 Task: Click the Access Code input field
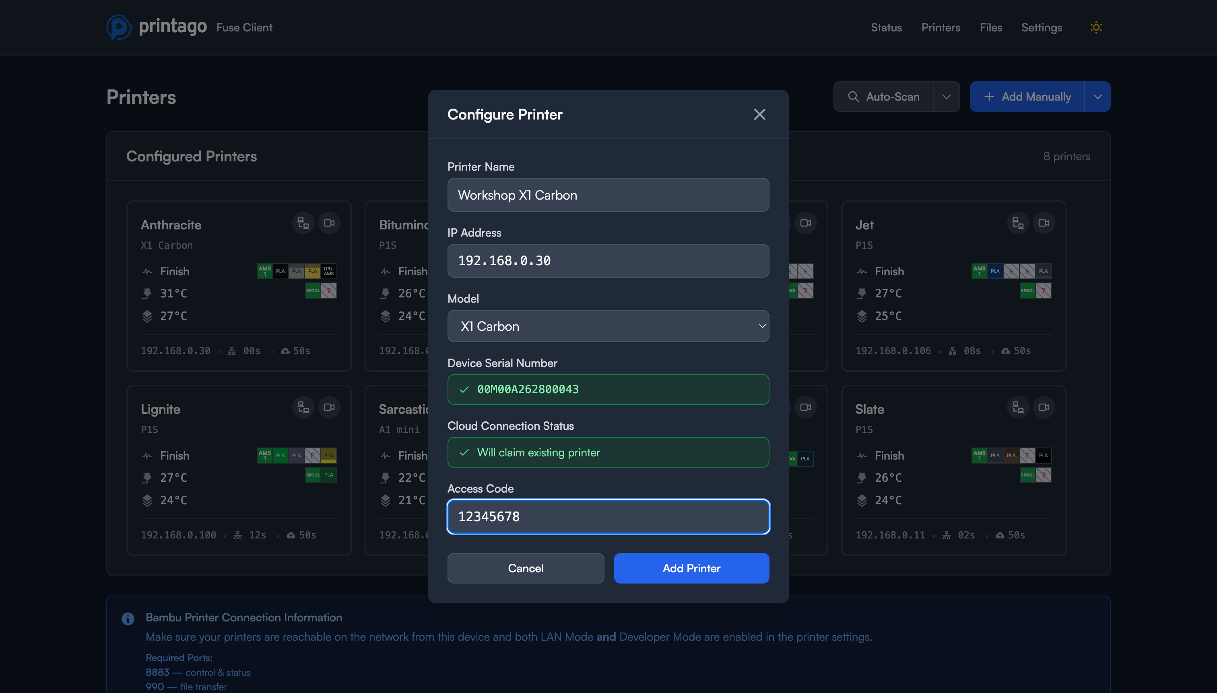click(x=608, y=517)
